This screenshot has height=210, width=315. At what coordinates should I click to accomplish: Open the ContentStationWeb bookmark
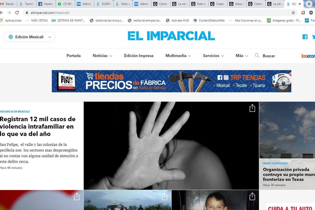[209, 20]
